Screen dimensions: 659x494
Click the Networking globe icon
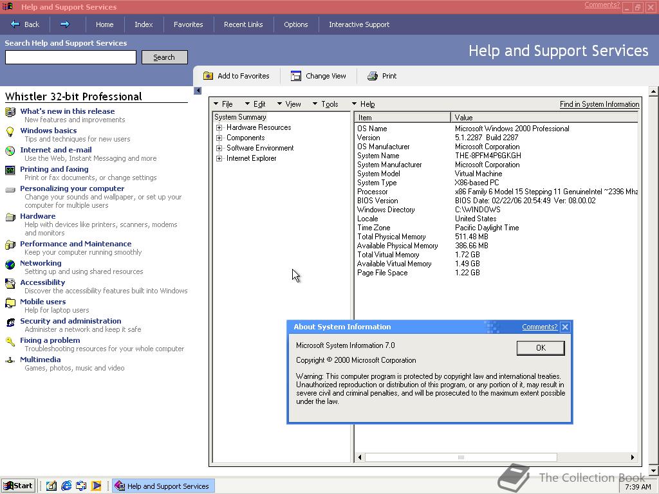tap(10, 264)
